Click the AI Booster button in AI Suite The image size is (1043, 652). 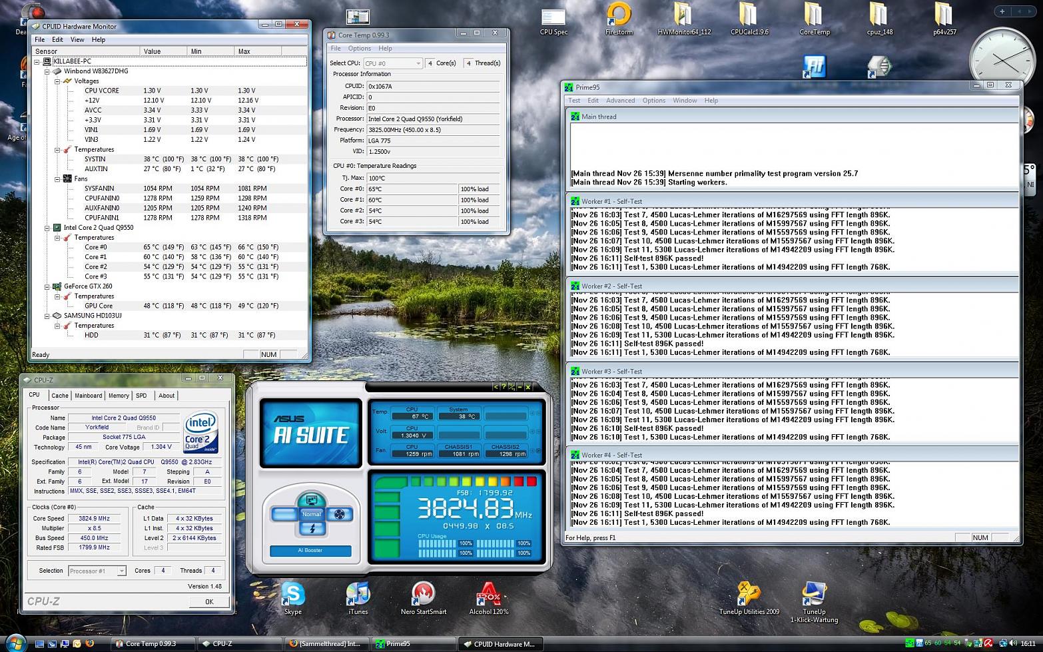coord(310,551)
